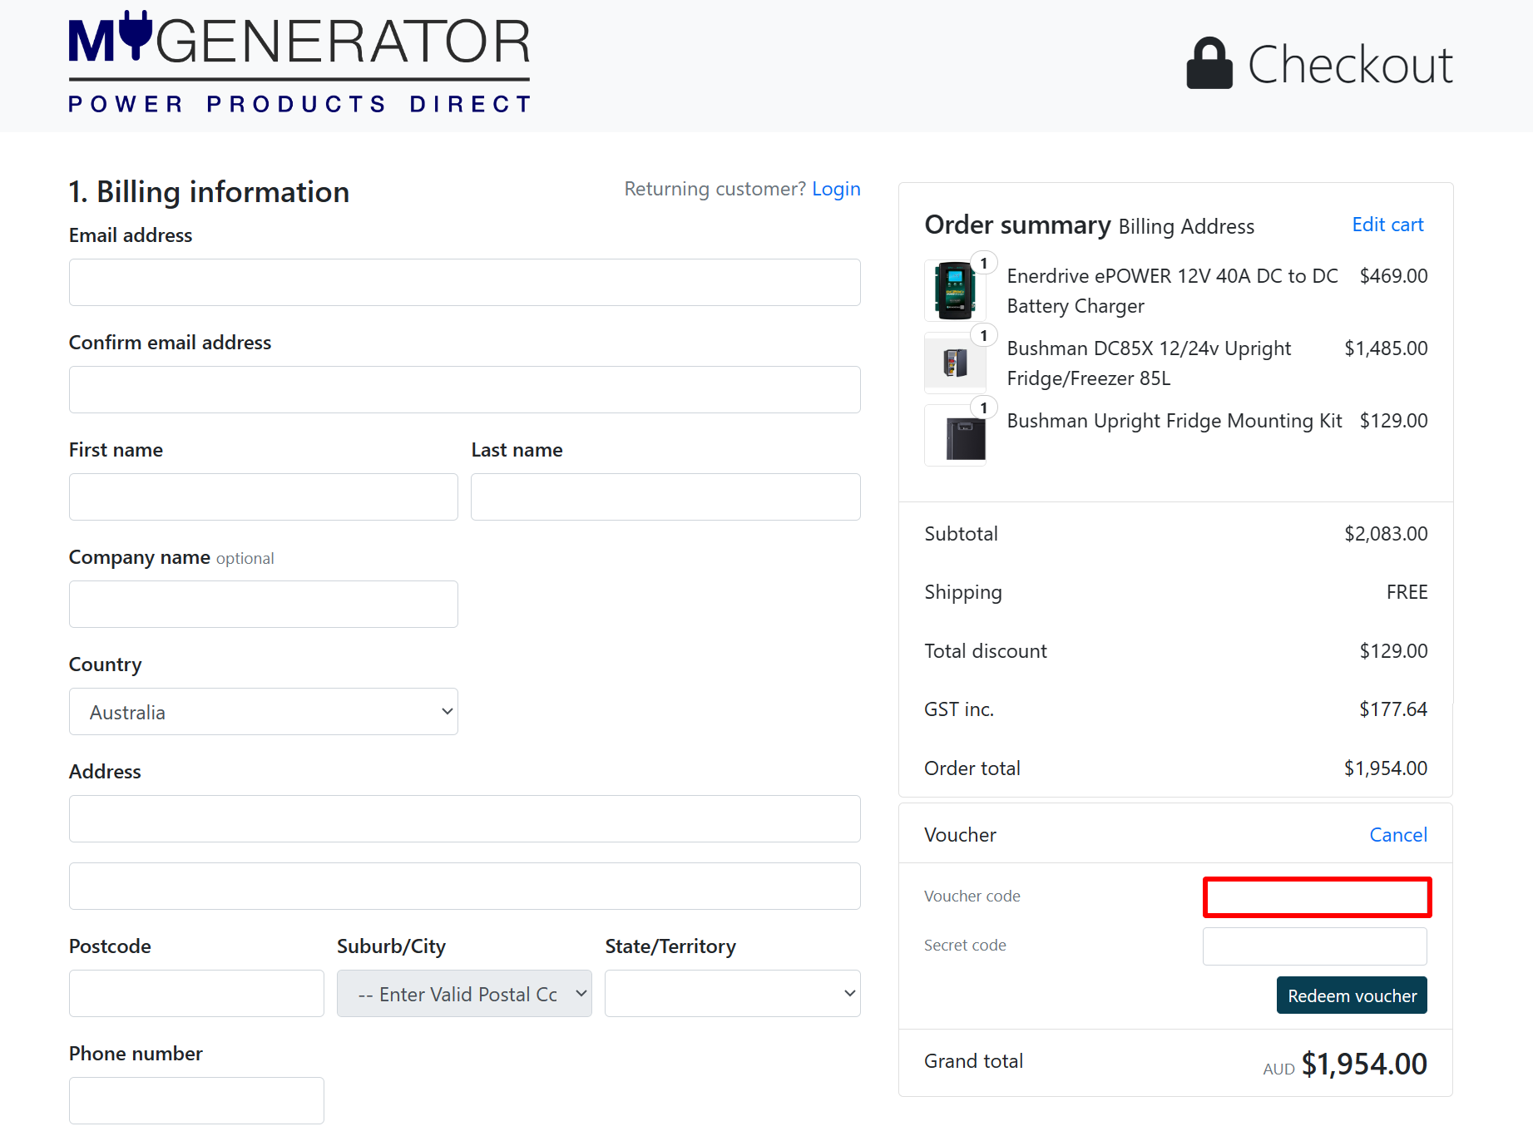This screenshot has width=1533, height=1146.
Task: Click the Secret code field
Action: point(1314,946)
